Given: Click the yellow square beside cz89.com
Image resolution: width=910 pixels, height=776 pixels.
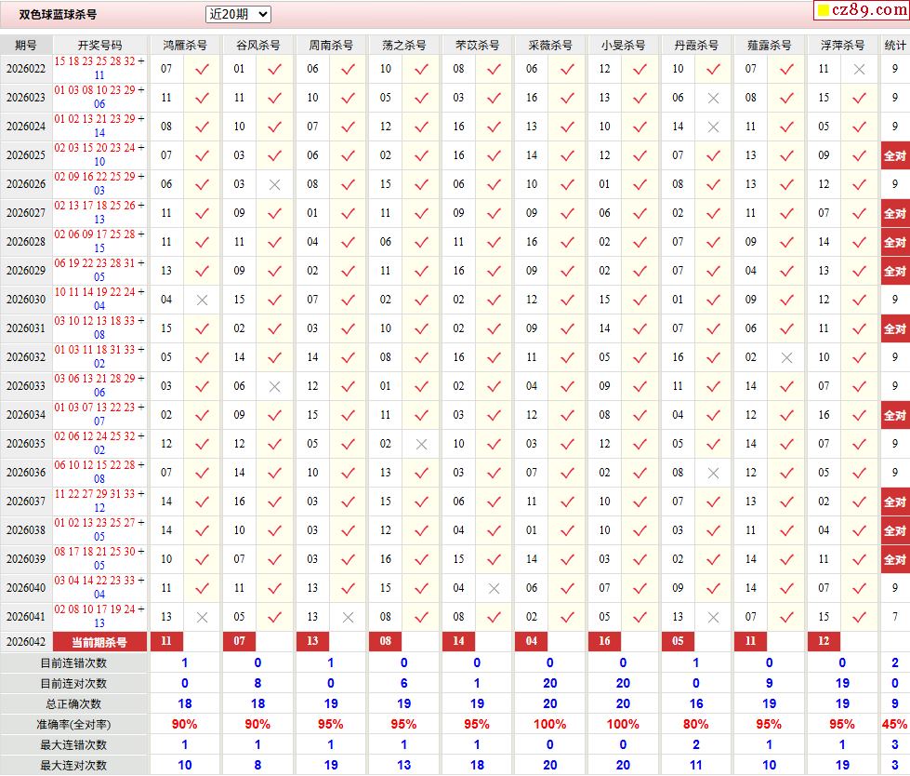Looking at the screenshot, I should click(x=823, y=11).
